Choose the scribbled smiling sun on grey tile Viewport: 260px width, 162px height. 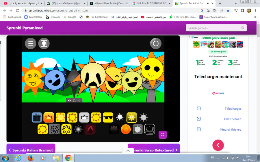54,129
